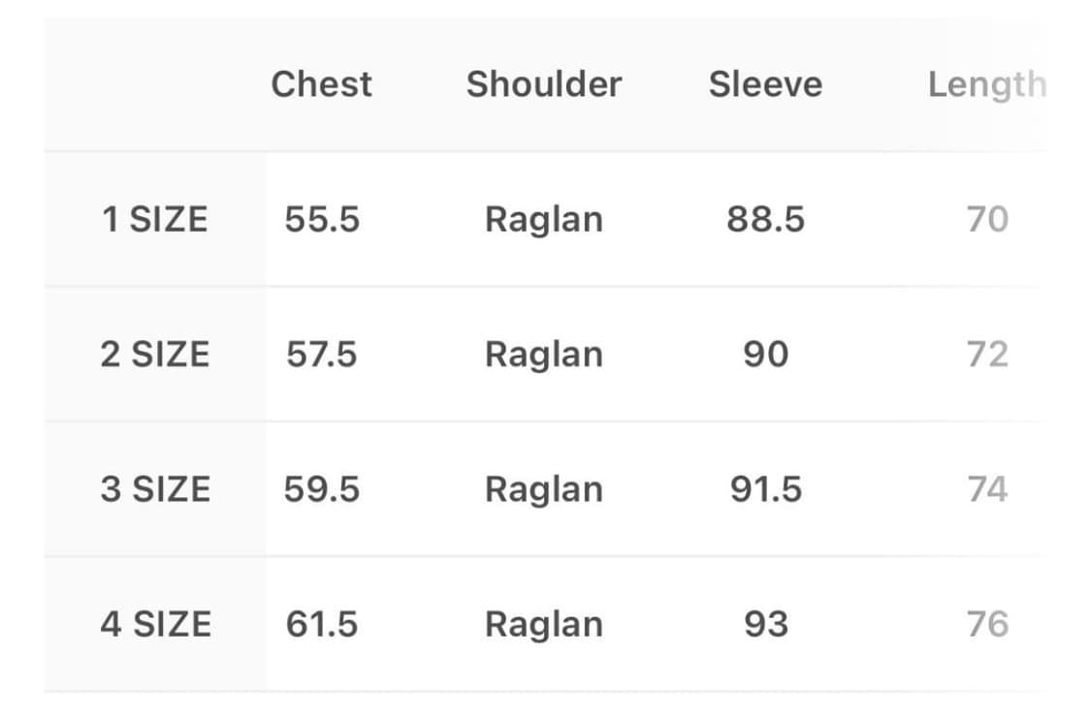Screen dimensions: 1091x717
Task: Click the Shoulder column header
Action: pyautogui.click(x=543, y=84)
